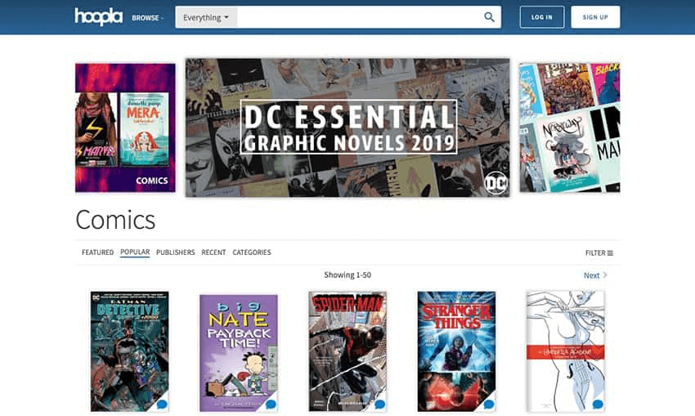Viewport: 695px width, 416px height.
Task: Click the speech bubble badge on Spider-Man
Action: [379, 405]
